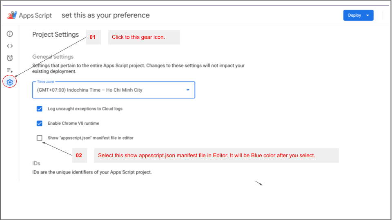Click the Enable Chrome V8 runtime label
392x220 pixels.
[x=73, y=123]
